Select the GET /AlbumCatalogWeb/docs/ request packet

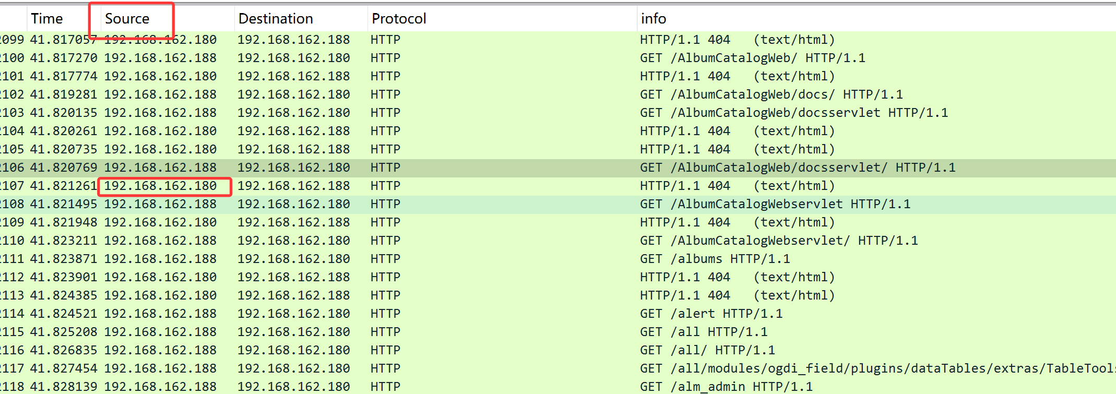click(x=771, y=94)
